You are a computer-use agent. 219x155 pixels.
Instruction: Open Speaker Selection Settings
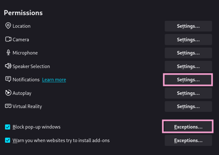point(188,66)
